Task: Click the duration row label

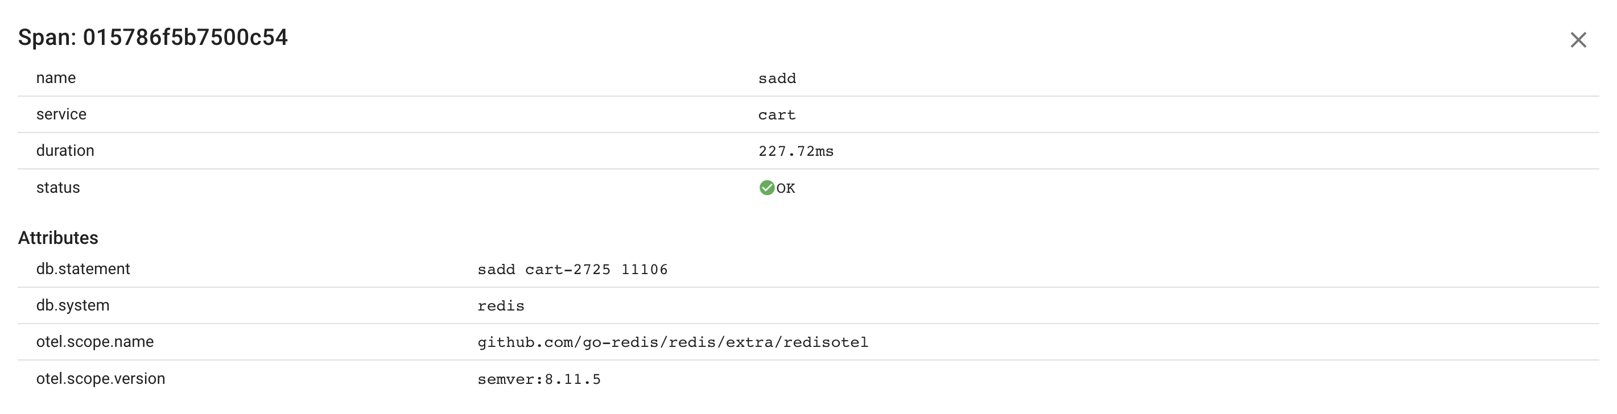Action: point(65,151)
